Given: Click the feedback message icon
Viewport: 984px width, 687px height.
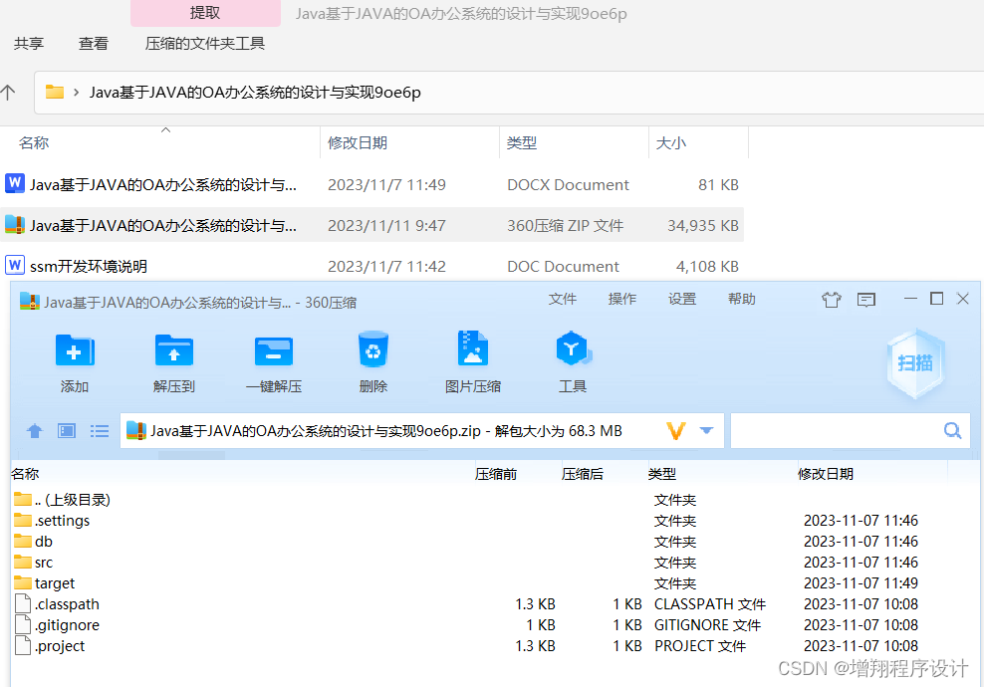Looking at the screenshot, I should pos(865,299).
